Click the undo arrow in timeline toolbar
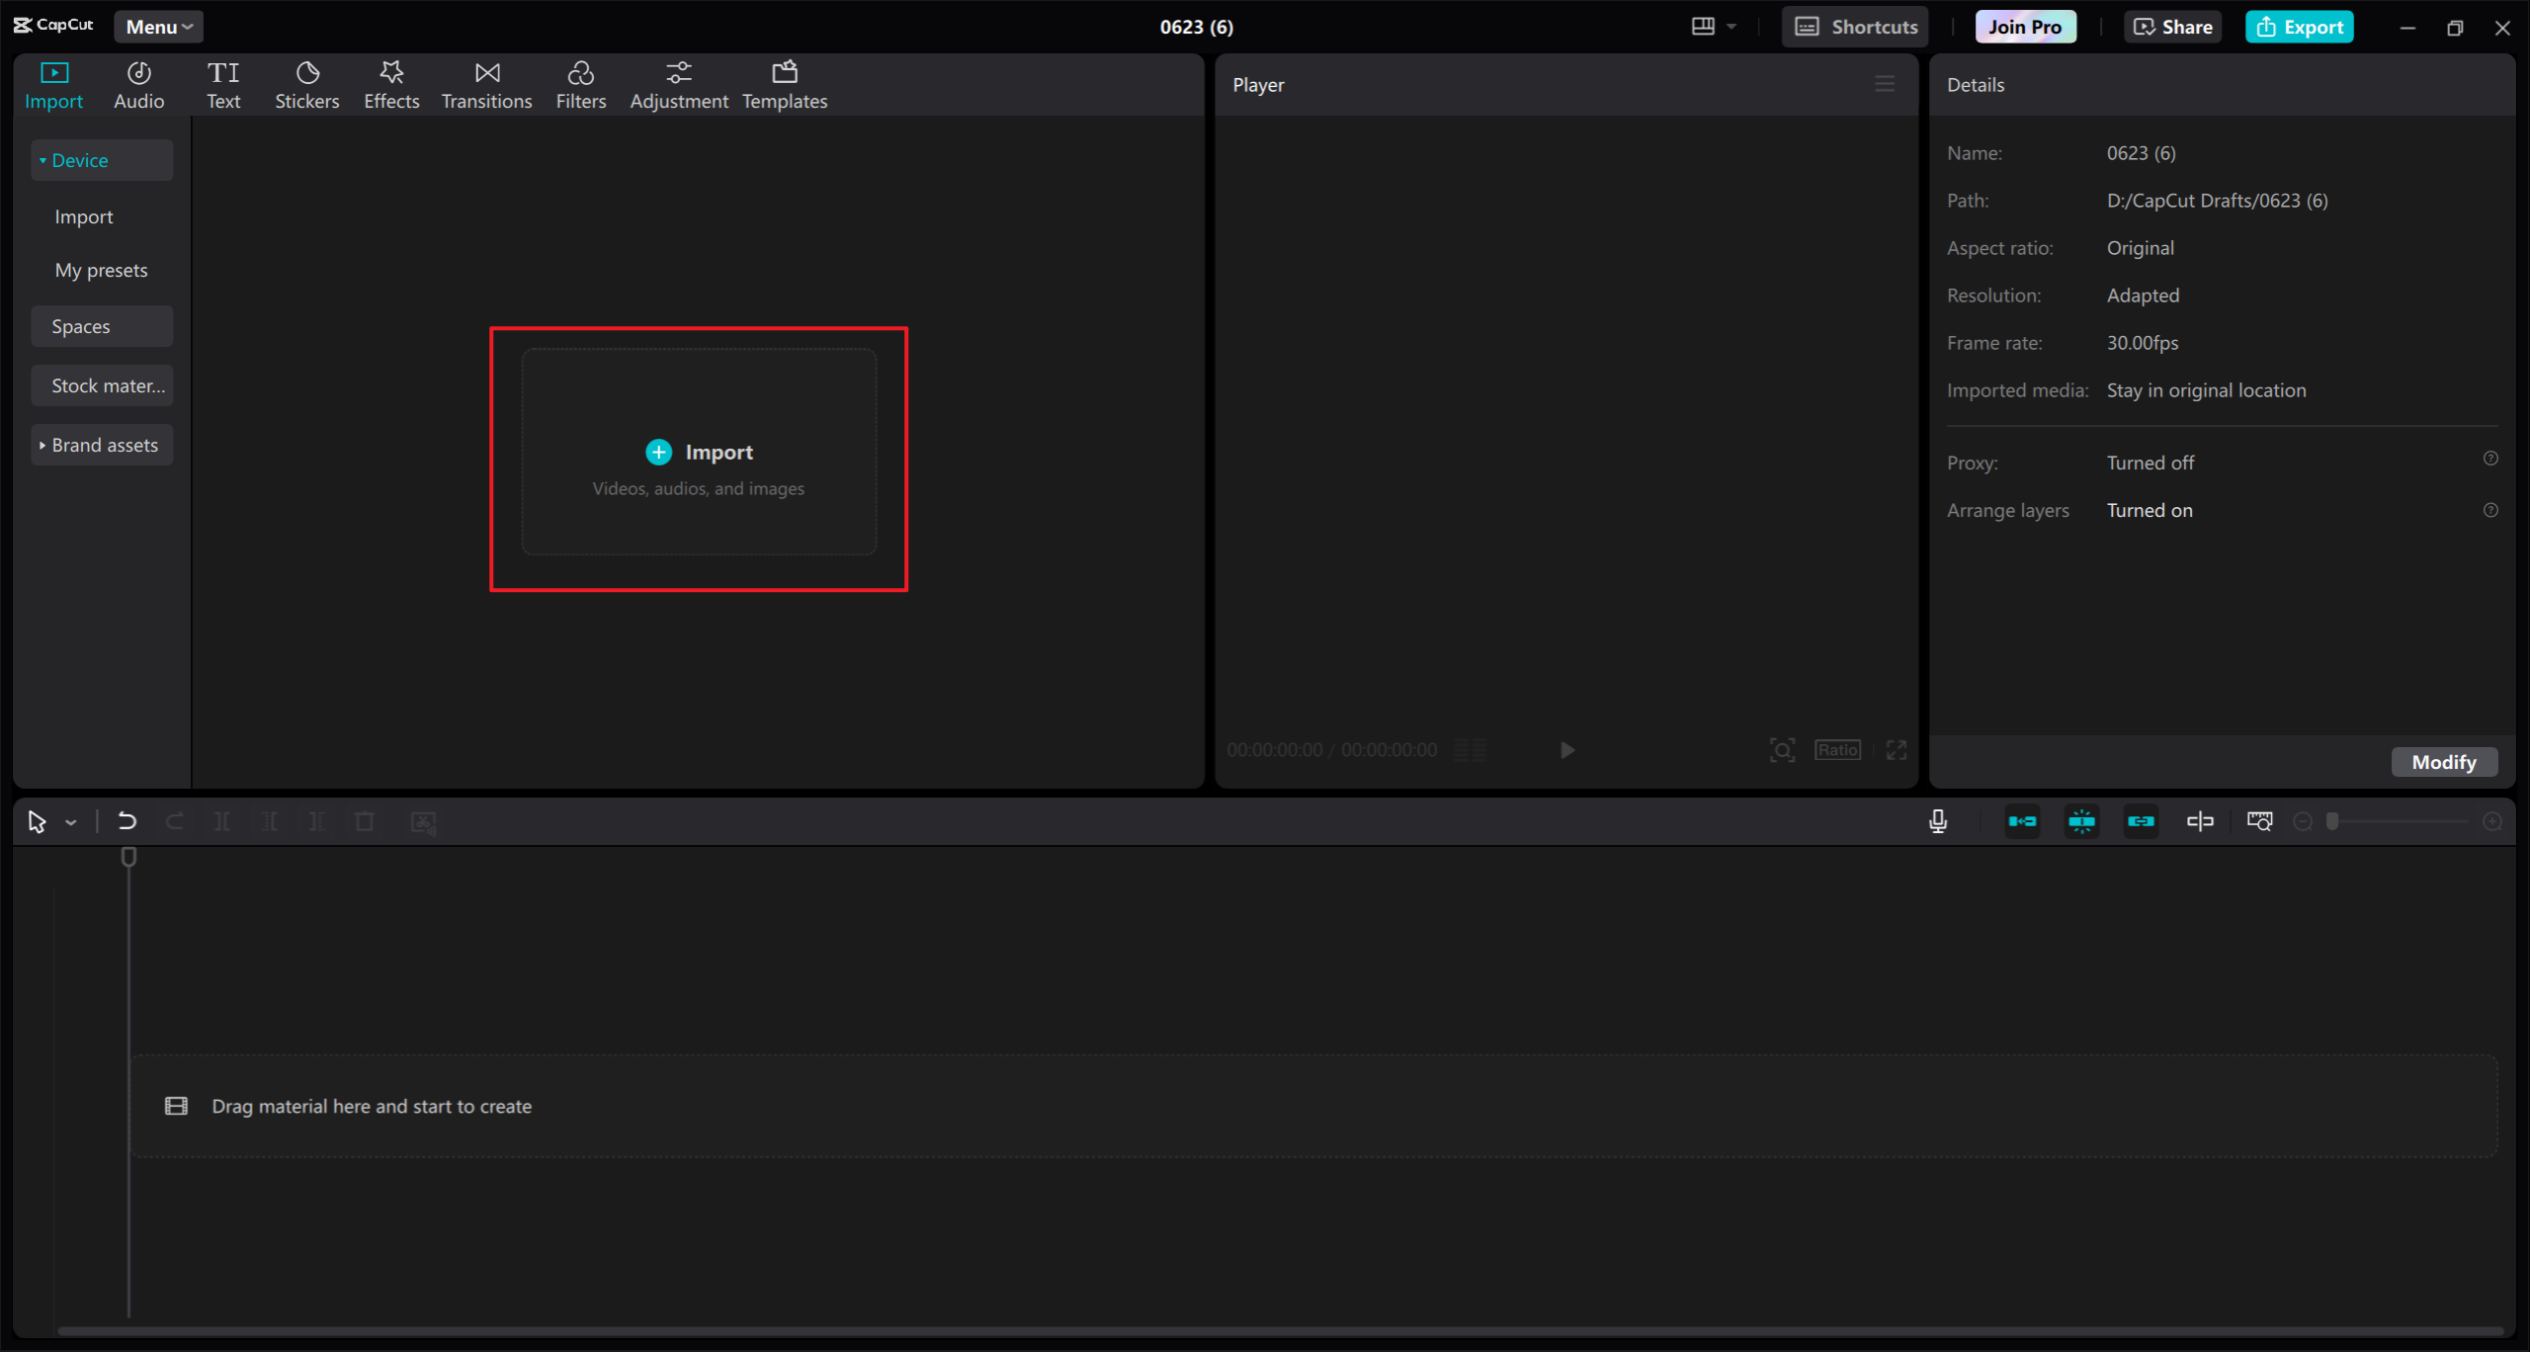The width and height of the screenshot is (2530, 1352). pyautogui.click(x=126, y=821)
